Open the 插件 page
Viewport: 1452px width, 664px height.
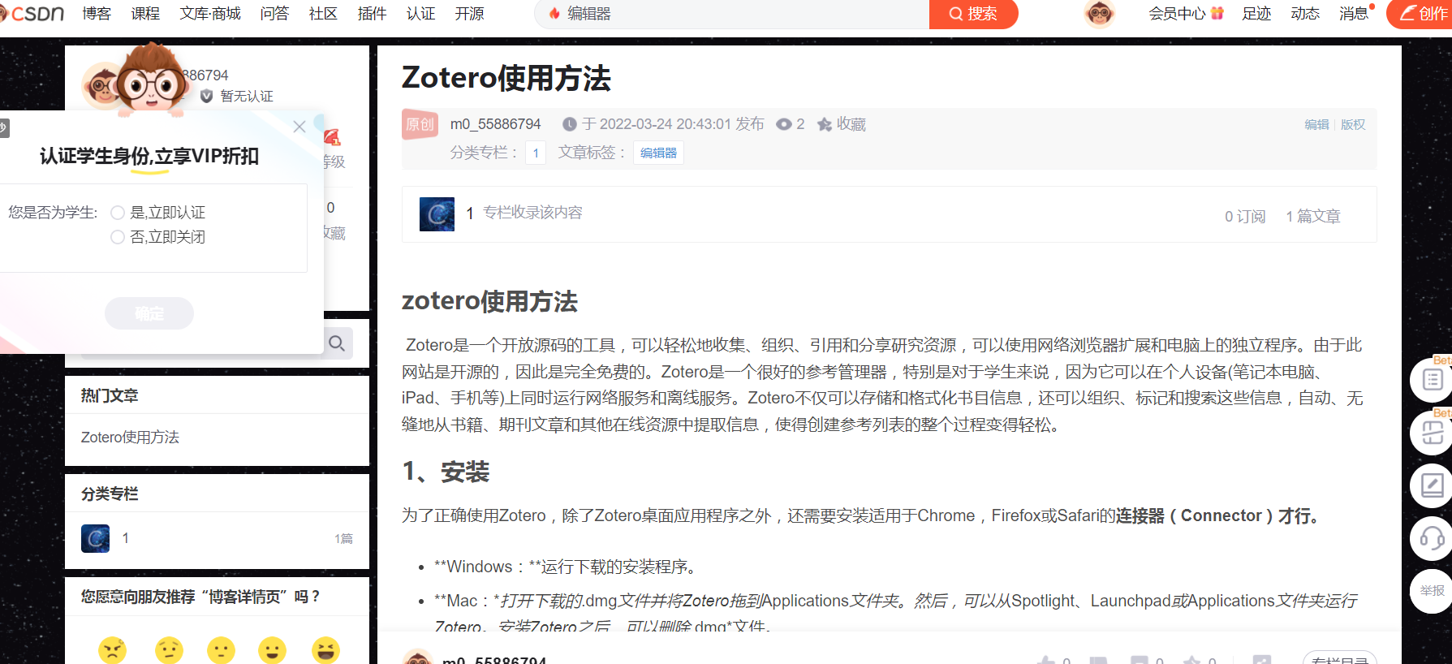coord(372,14)
